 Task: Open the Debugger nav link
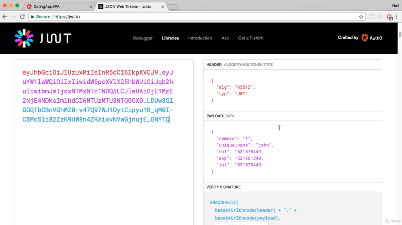click(143, 38)
